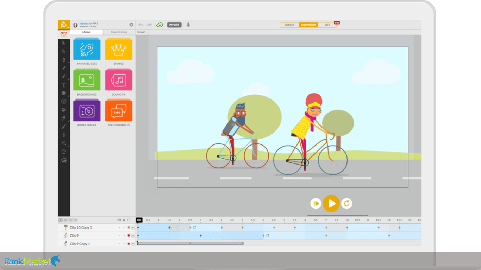The image size is (481, 270).
Task: Select the Text tool in left toolbar
Action: pyautogui.click(x=64, y=85)
